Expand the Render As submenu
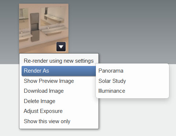The image size is (176, 136). 59,71
